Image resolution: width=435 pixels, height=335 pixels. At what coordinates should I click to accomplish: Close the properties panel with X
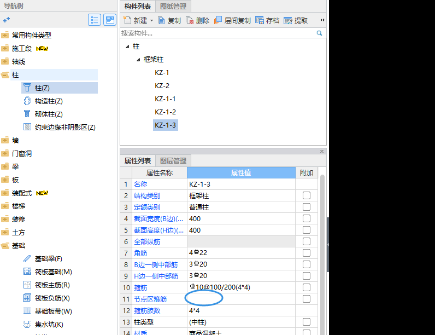pos(322,152)
